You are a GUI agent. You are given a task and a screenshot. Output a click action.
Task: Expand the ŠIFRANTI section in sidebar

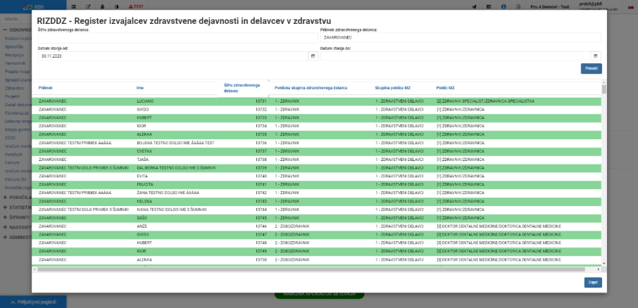tap(17, 217)
